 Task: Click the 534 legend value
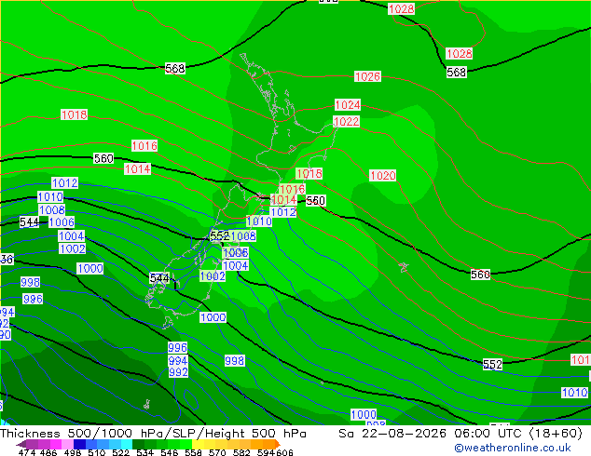point(144,452)
